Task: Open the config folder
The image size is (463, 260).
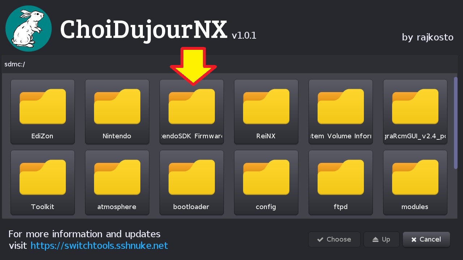Action: pos(266,182)
